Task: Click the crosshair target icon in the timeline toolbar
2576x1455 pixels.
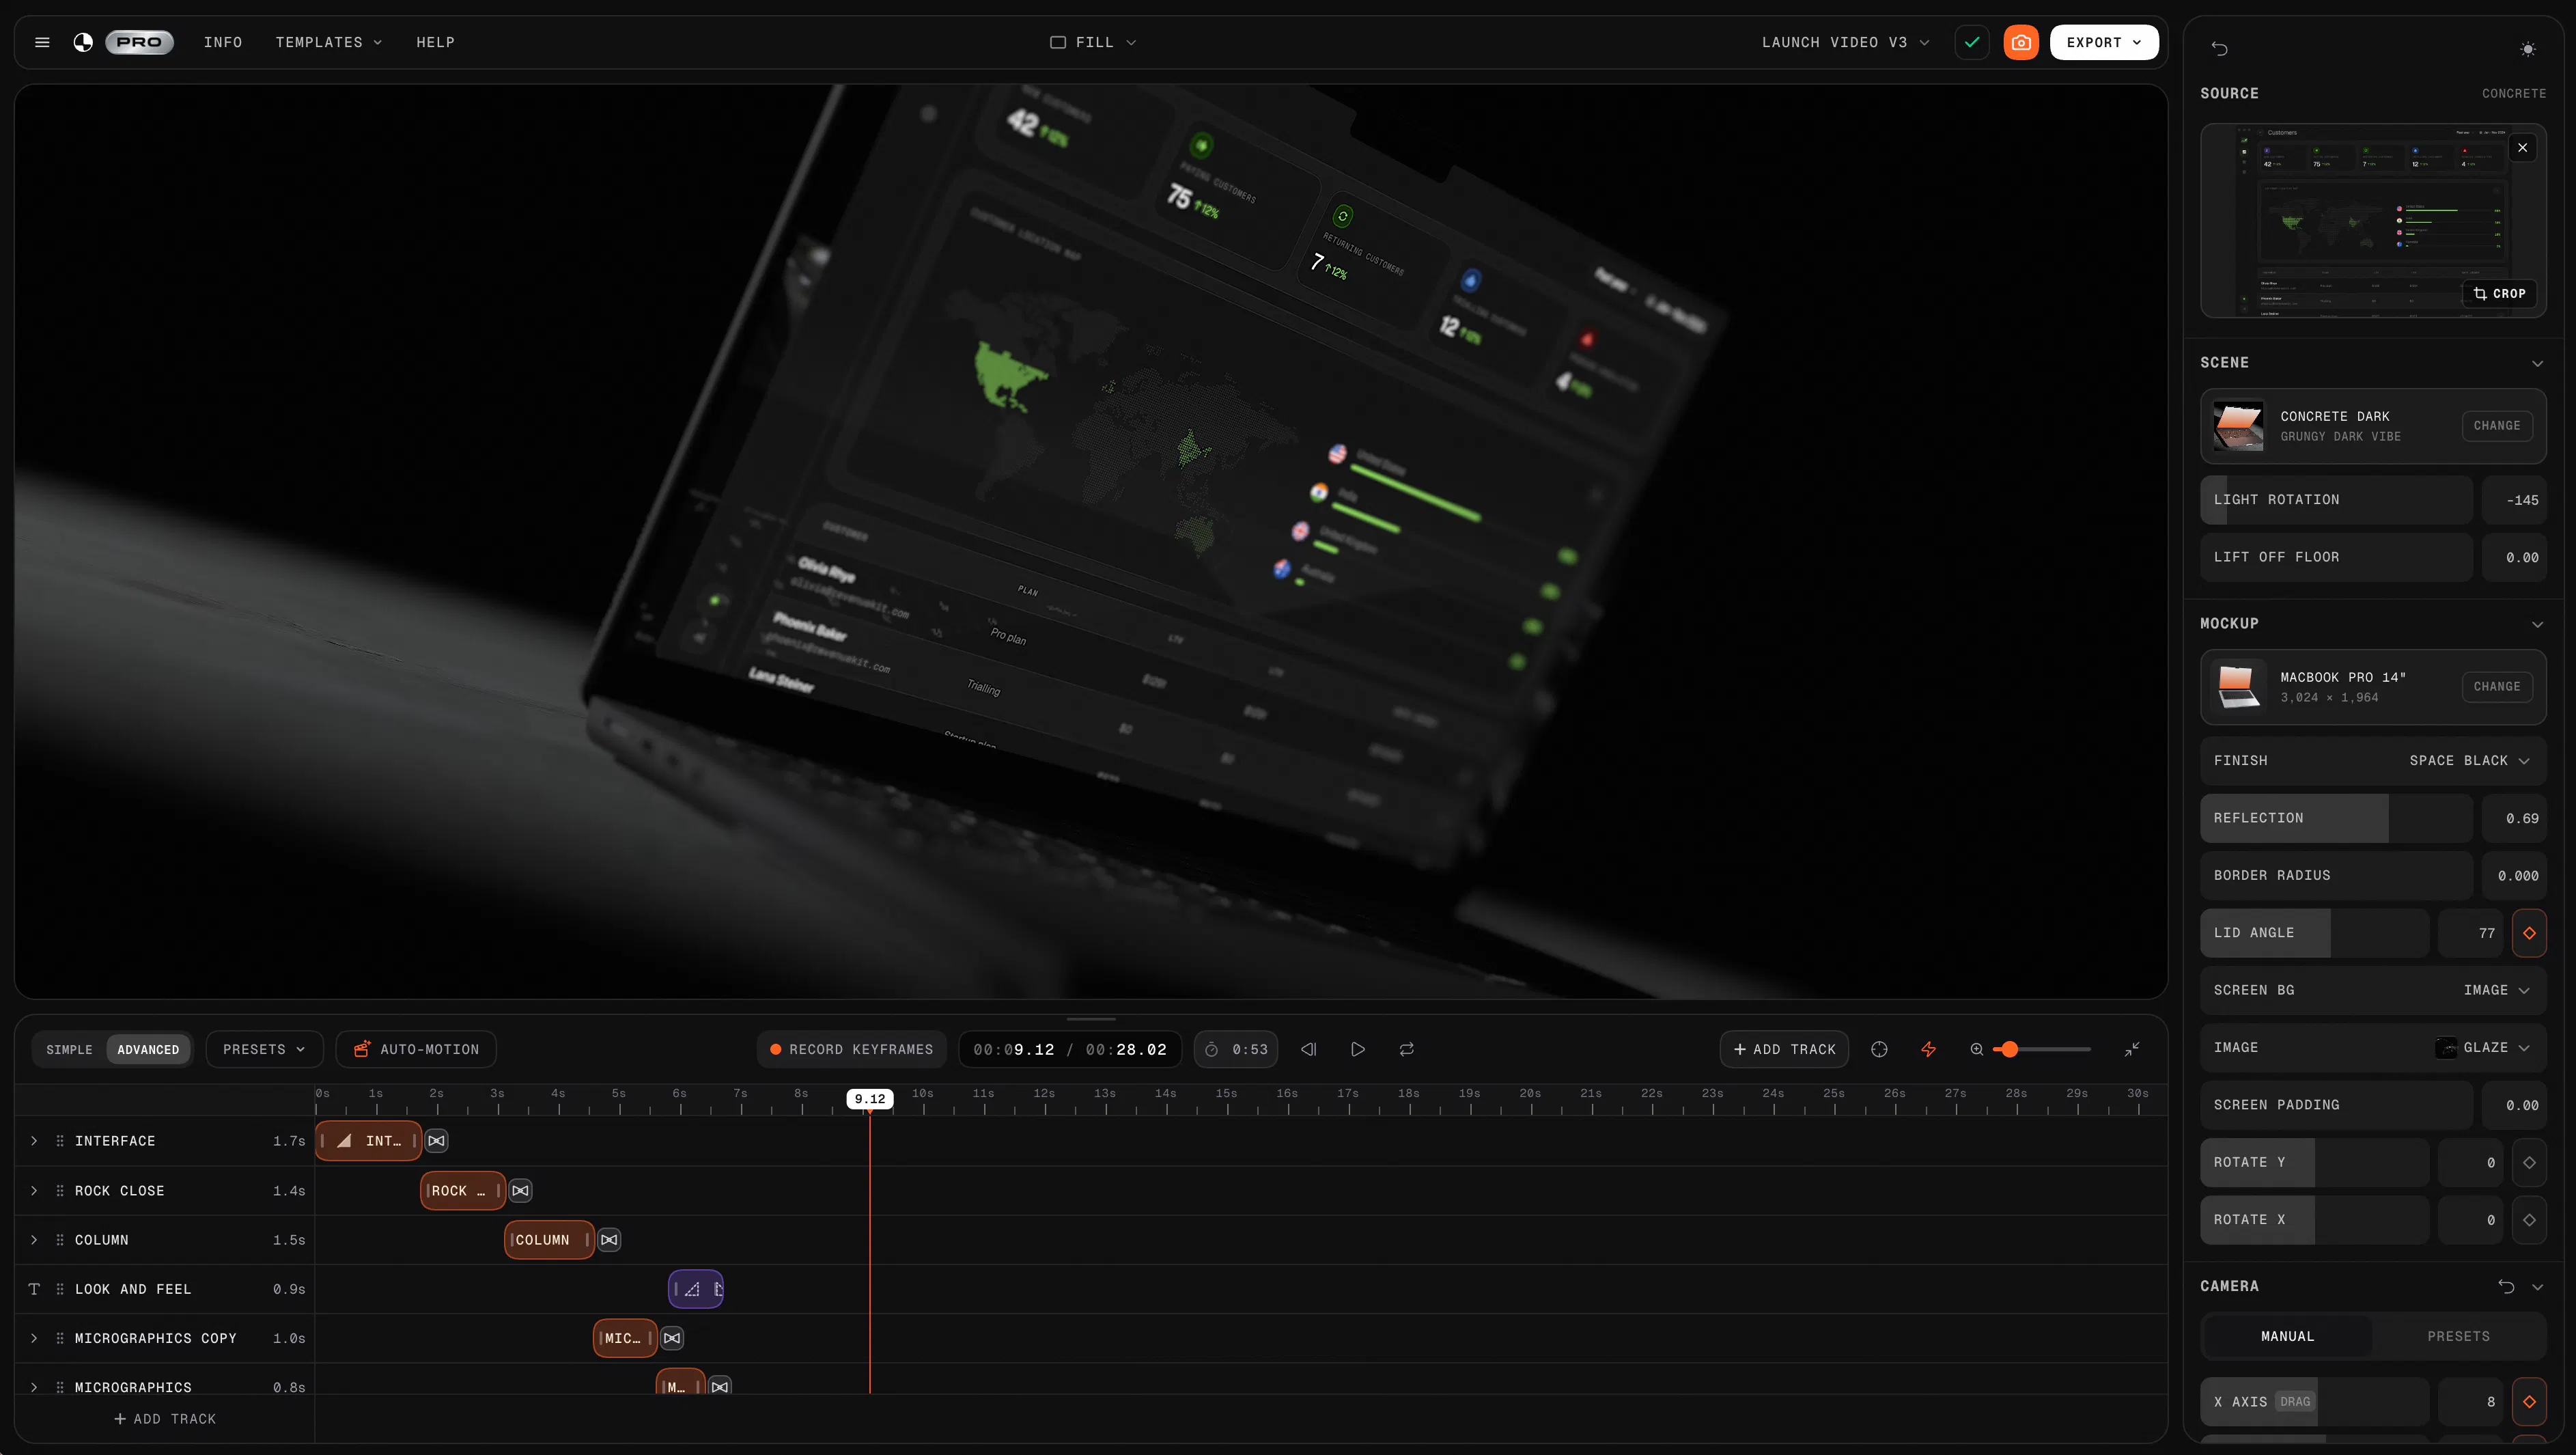Action: pos(1879,1049)
